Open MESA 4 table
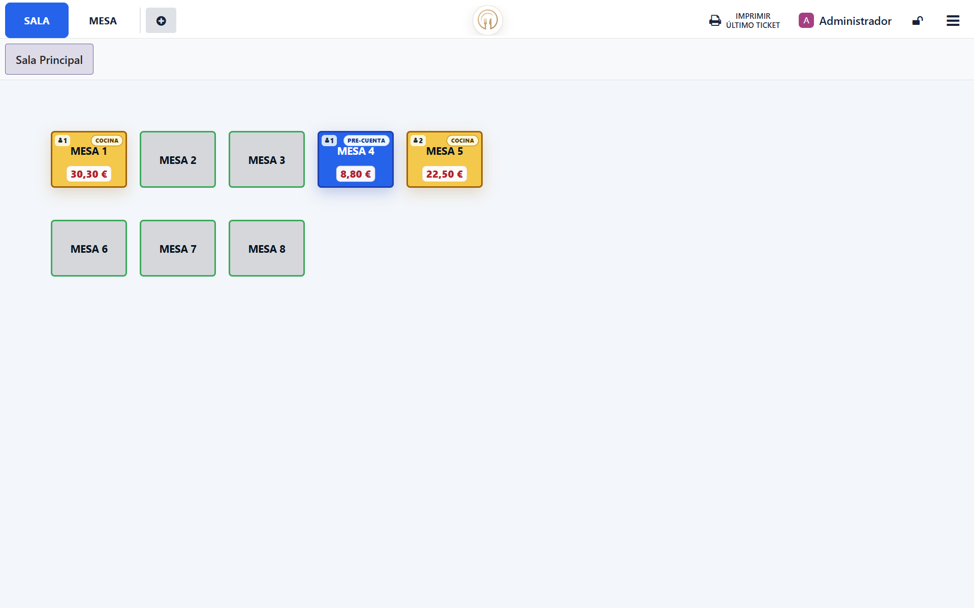The width and height of the screenshot is (974, 608). (356, 159)
